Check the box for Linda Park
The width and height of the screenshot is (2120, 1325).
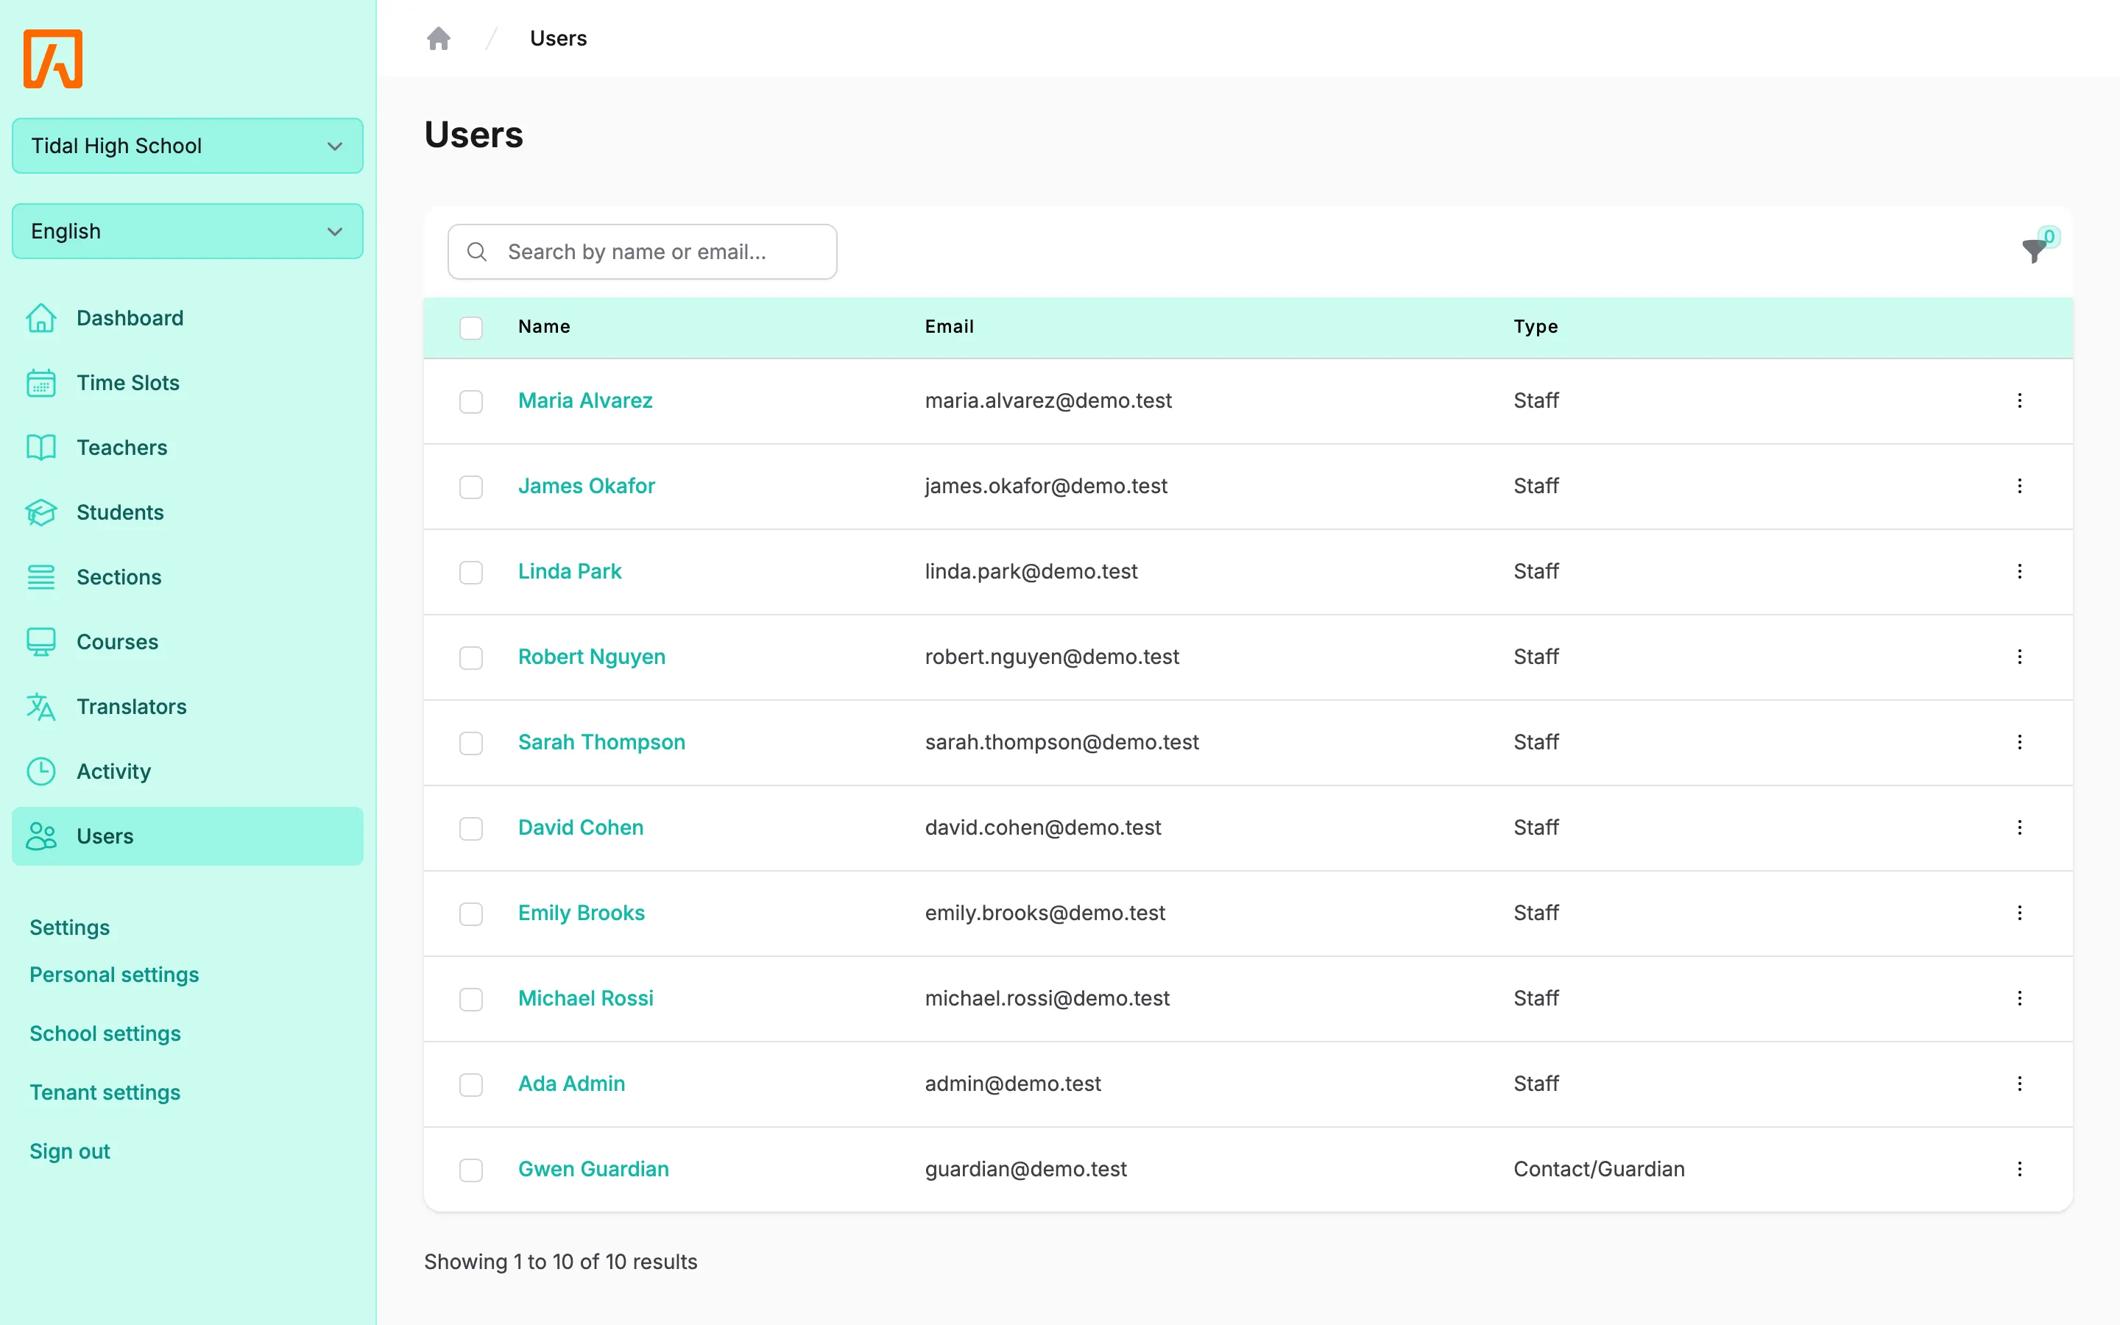click(x=471, y=572)
